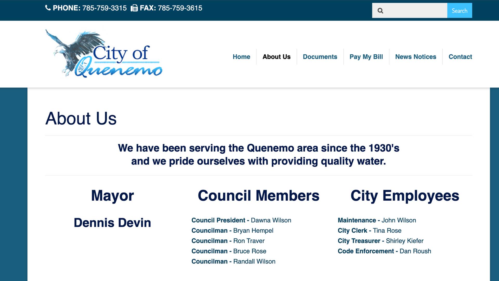Select About Us in the navigation
This screenshot has width=499, height=281.
[x=276, y=57]
